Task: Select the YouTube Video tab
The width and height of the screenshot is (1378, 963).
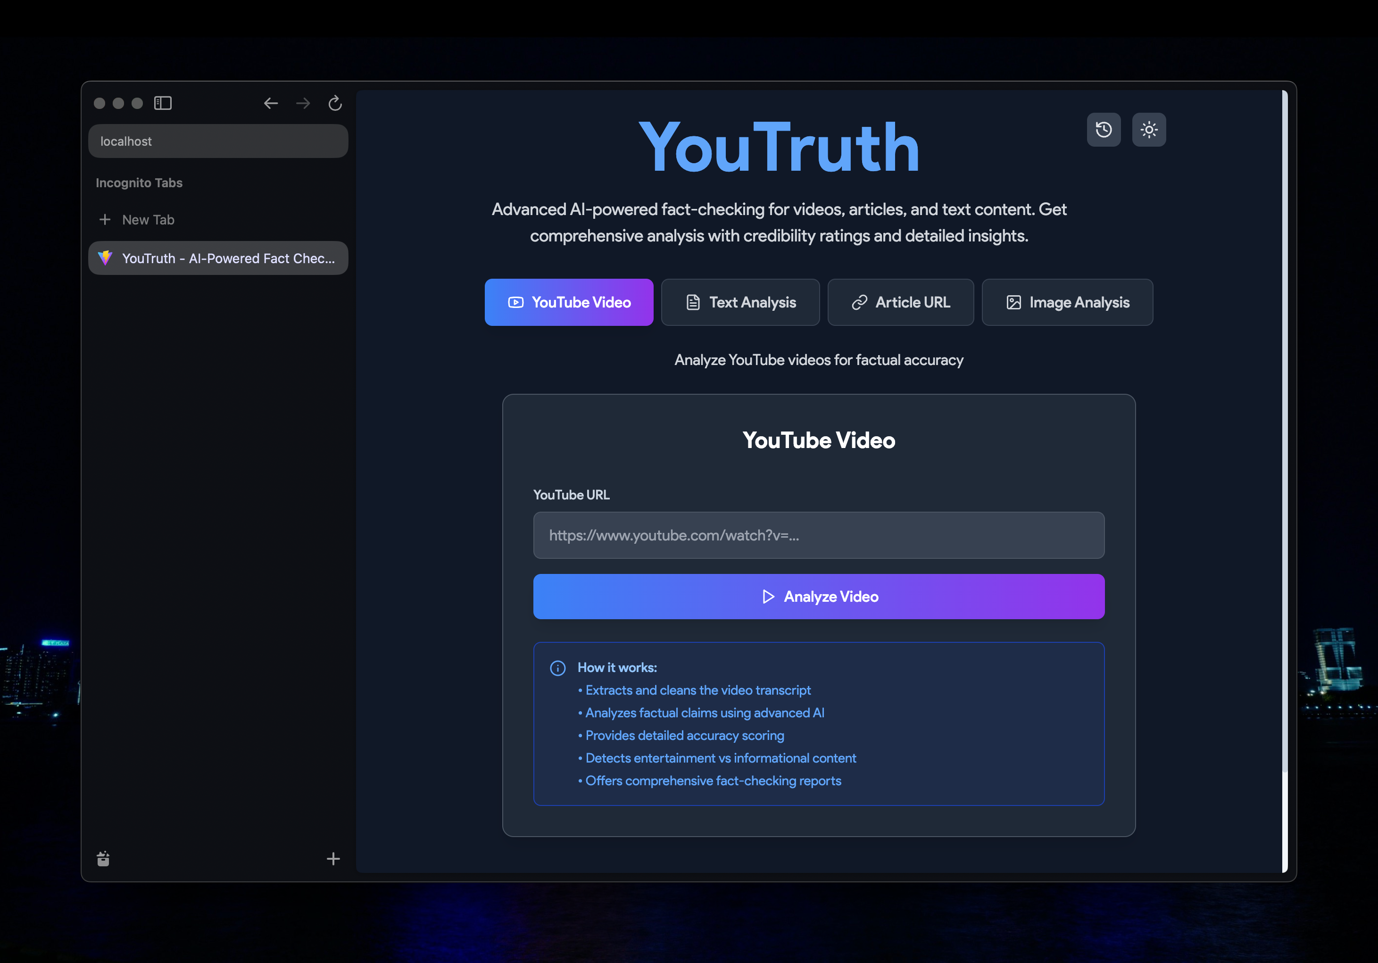Action: click(568, 302)
